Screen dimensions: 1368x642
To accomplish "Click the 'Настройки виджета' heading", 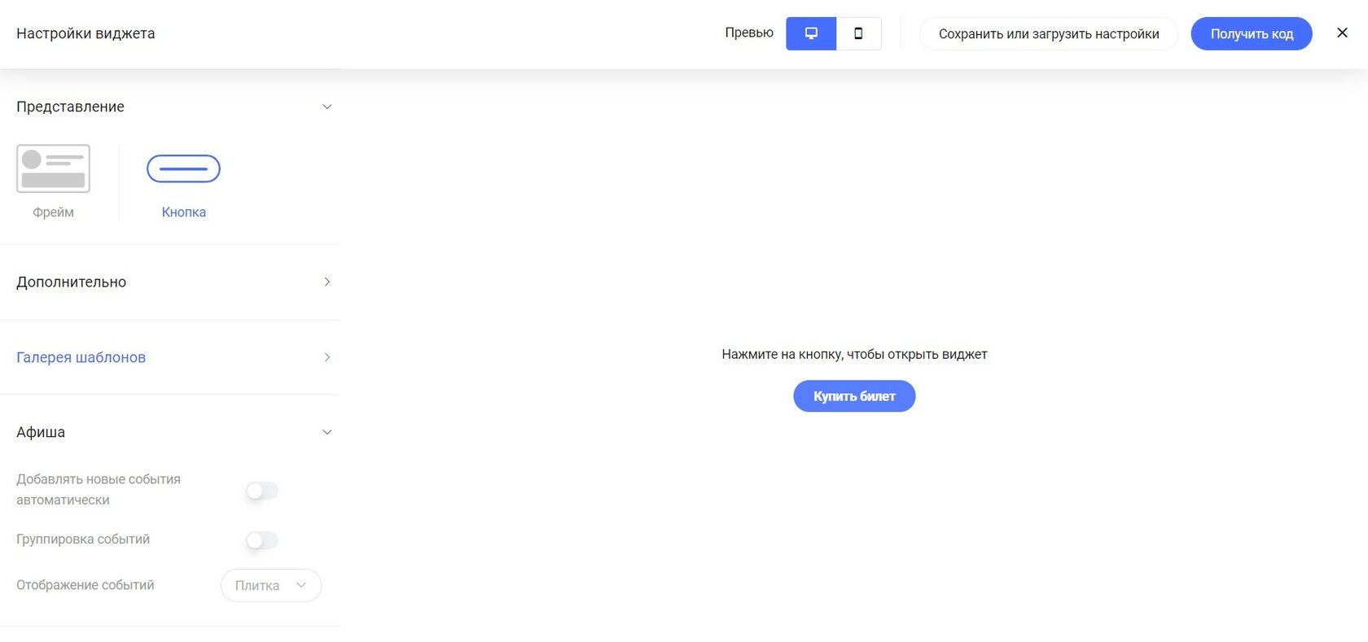I will pyautogui.click(x=85, y=33).
